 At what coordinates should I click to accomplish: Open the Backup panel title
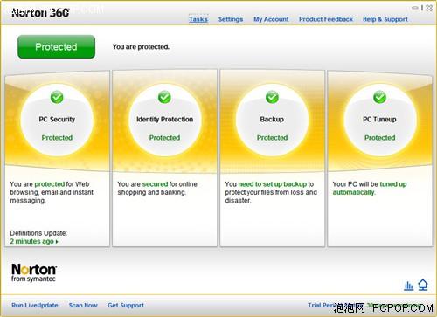(272, 120)
